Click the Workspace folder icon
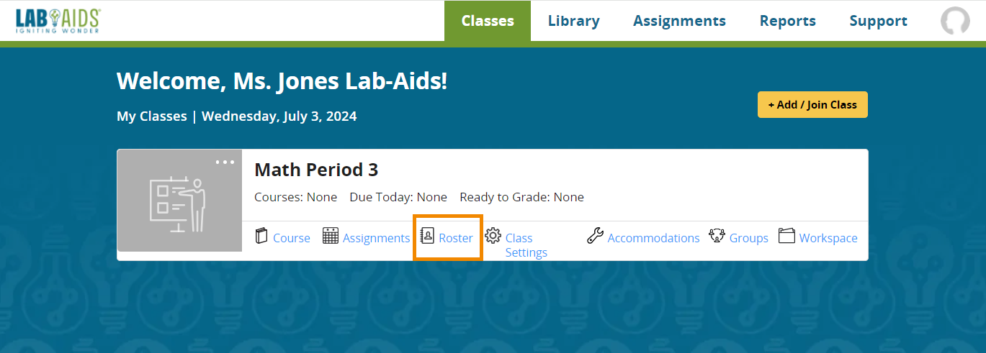 point(786,236)
